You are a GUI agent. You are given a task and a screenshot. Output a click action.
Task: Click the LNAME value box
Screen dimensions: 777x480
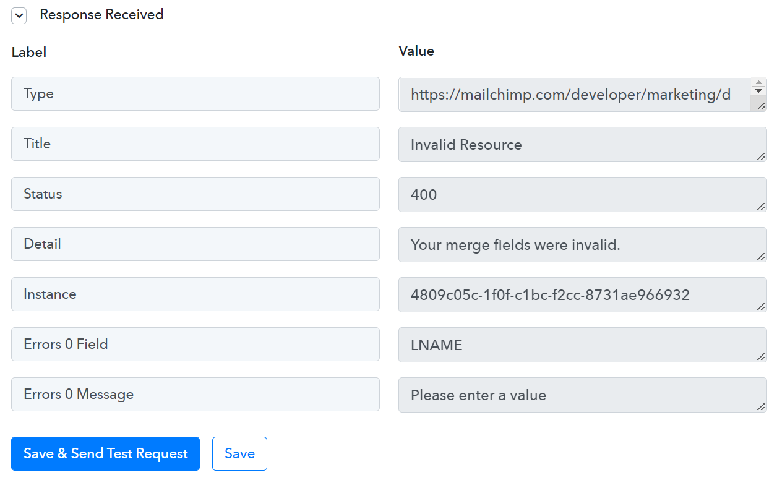point(582,345)
